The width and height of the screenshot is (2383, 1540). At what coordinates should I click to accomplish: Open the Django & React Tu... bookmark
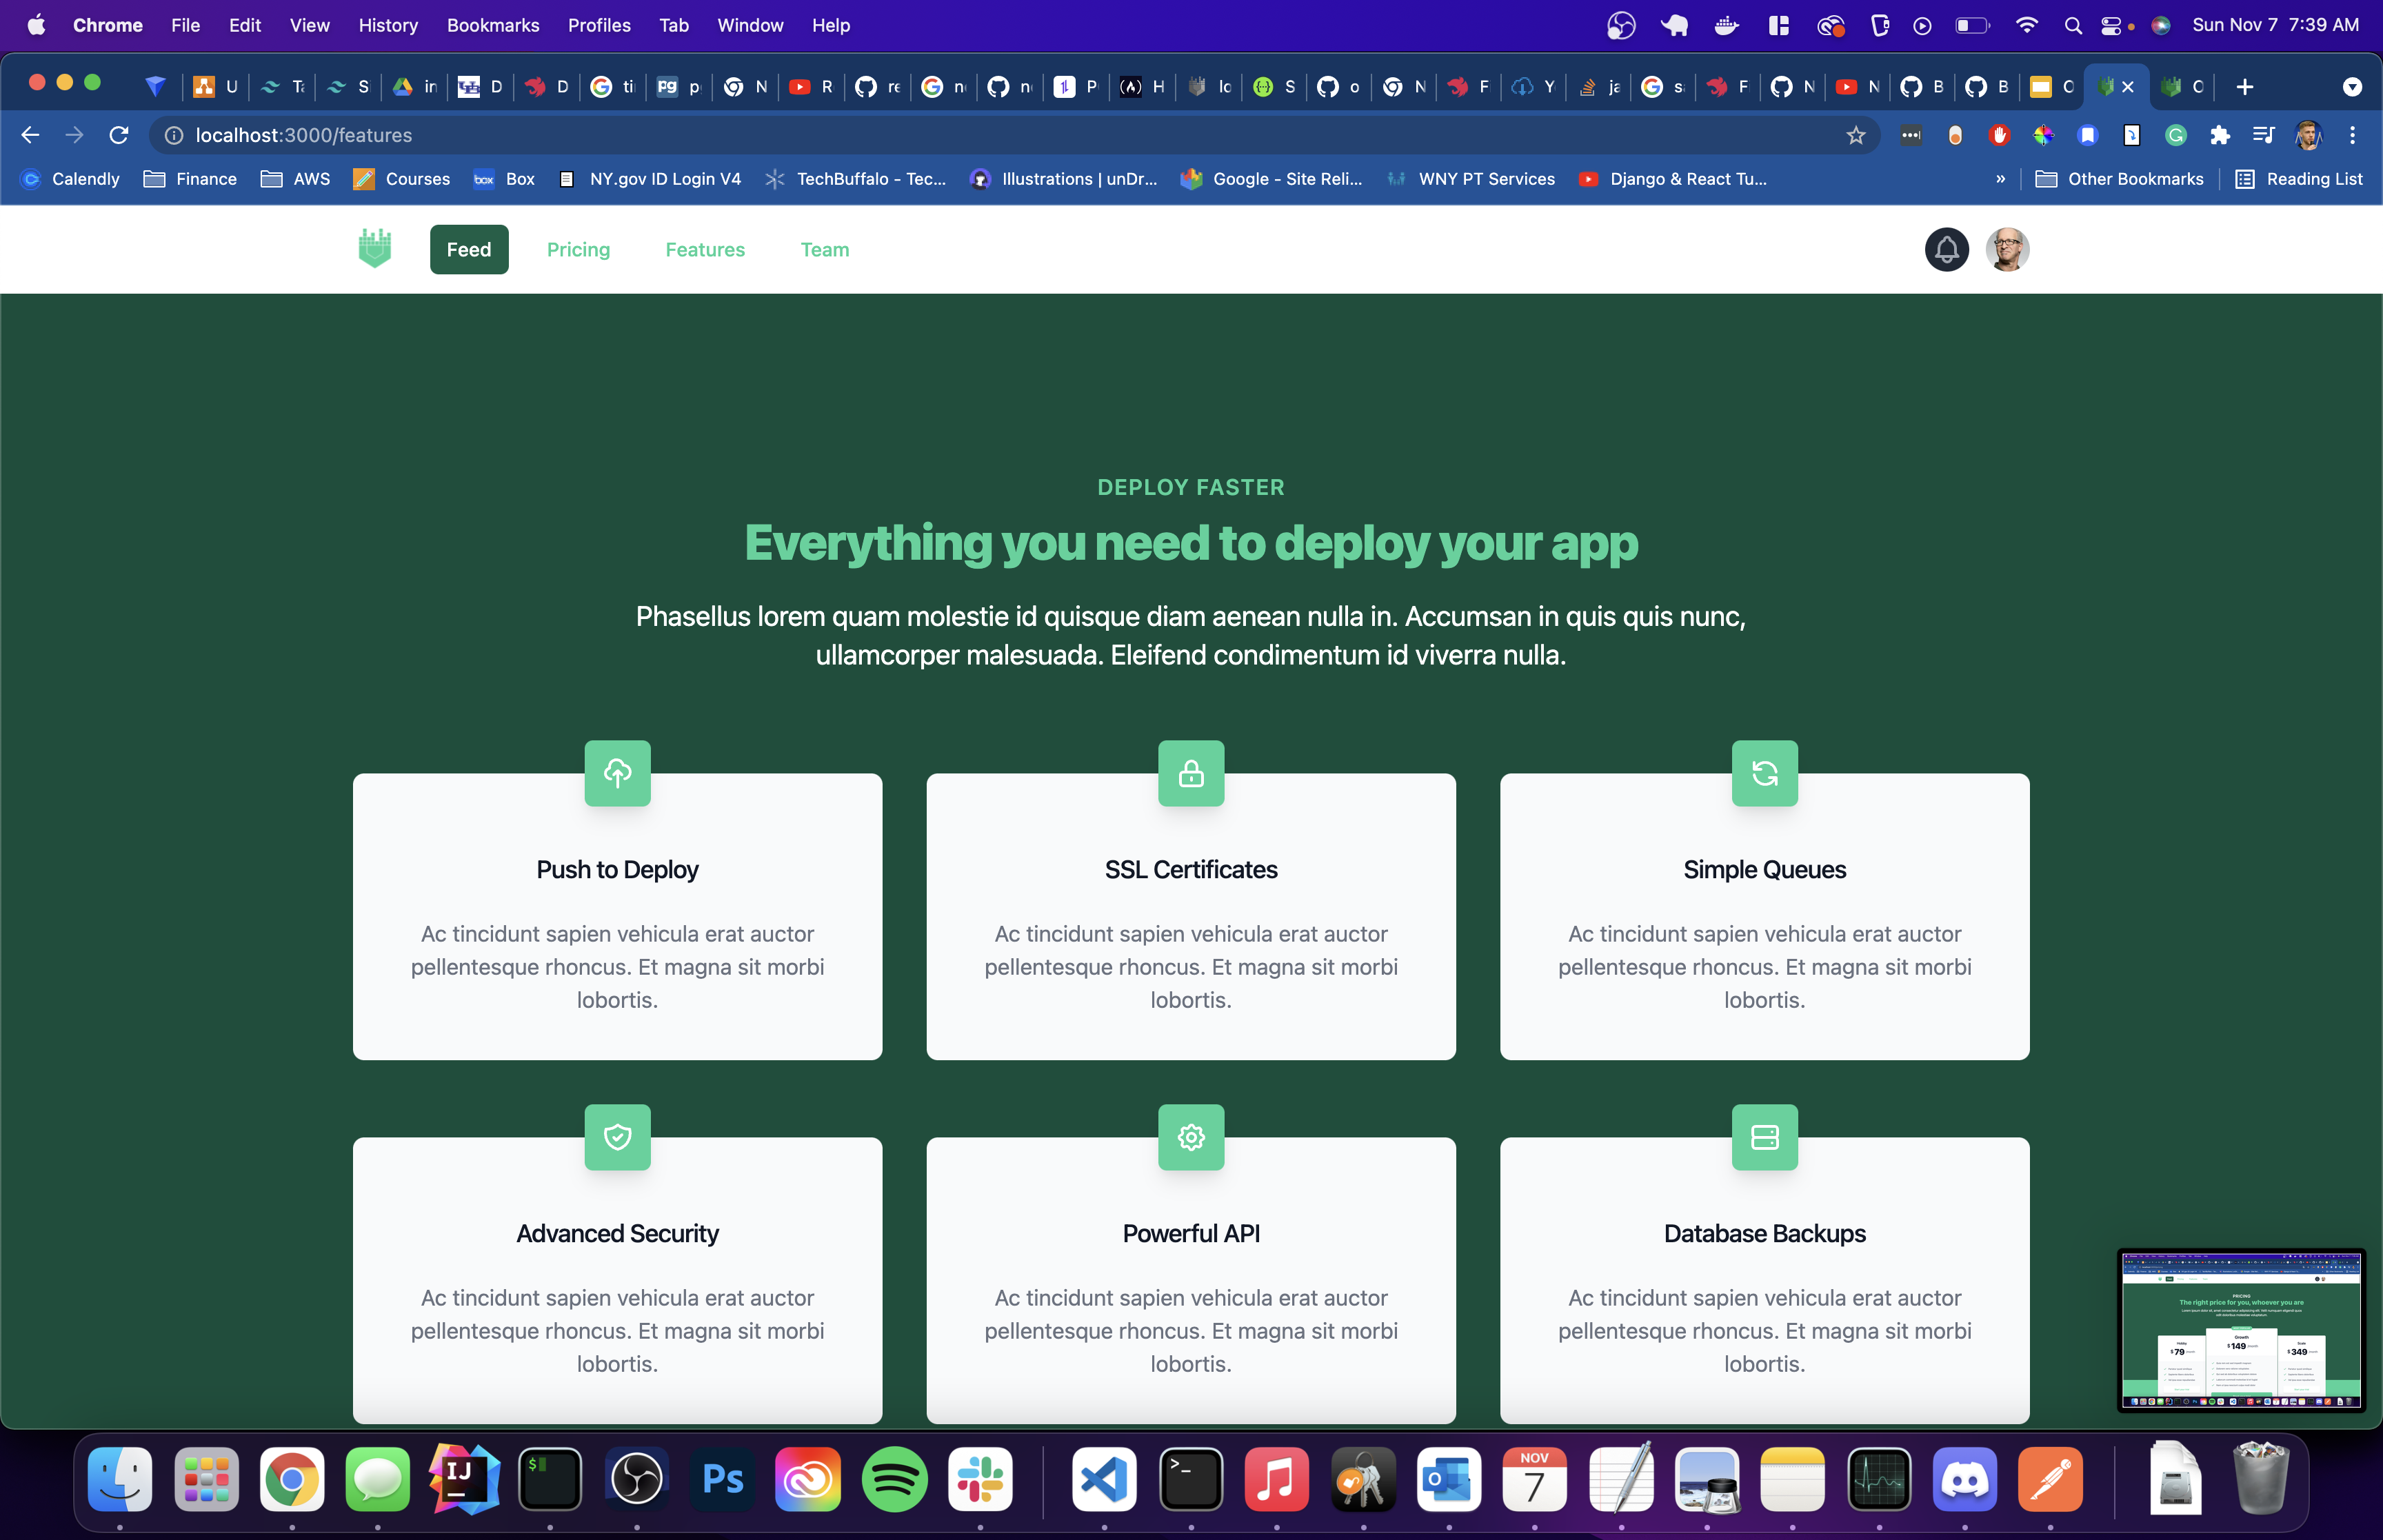coord(1672,179)
